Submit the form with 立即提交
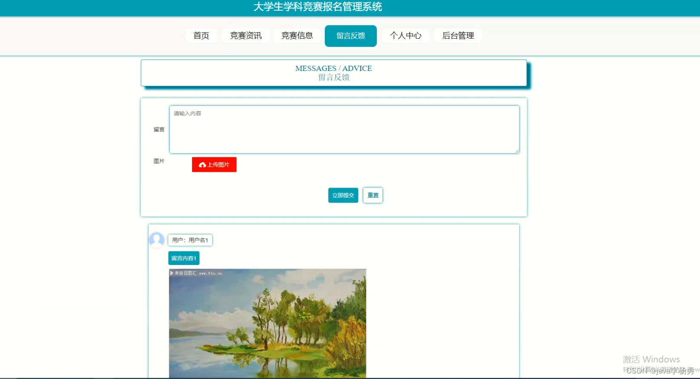 coord(343,195)
